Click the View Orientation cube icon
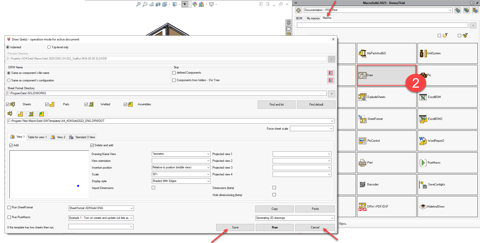480x243 pixels. pos(165,4)
